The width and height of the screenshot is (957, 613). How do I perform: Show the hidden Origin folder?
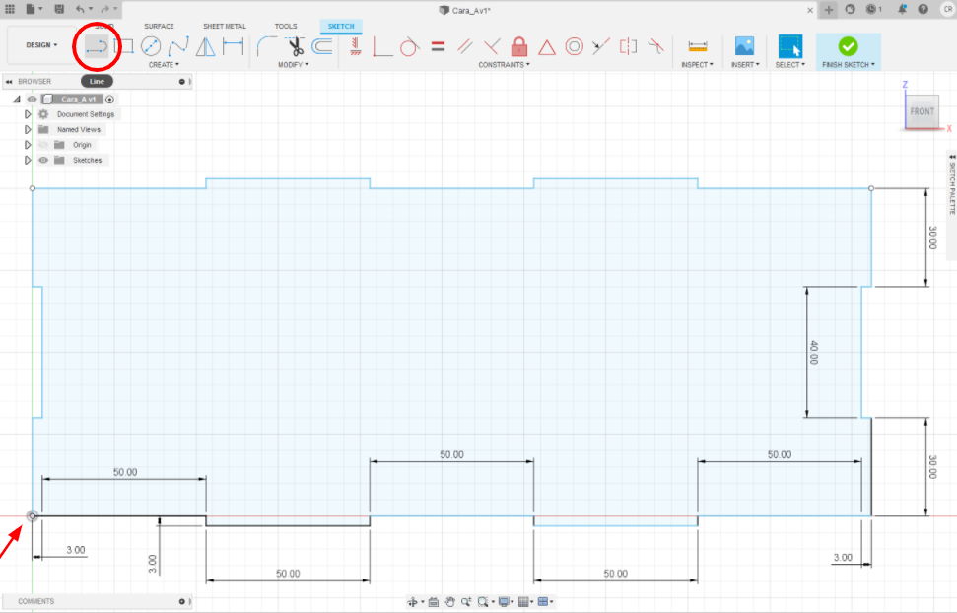pyautogui.click(x=42, y=145)
